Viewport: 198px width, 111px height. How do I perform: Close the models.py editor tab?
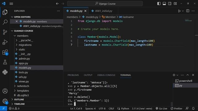pyautogui.click(x=85, y=11)
